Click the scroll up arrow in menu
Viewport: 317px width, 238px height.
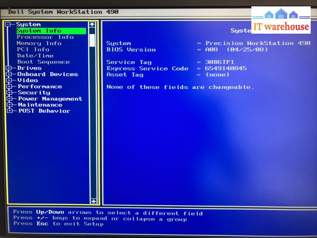pos(92,24)
